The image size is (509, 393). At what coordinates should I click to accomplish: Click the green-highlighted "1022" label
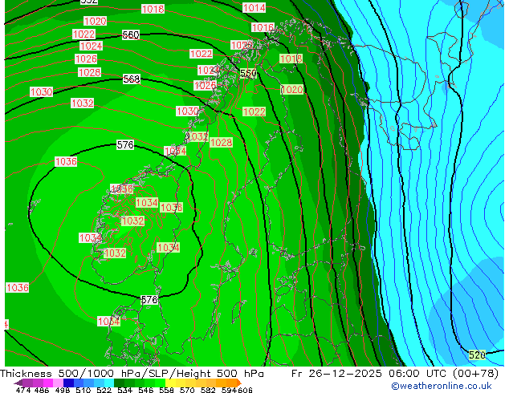pos(254,111)
